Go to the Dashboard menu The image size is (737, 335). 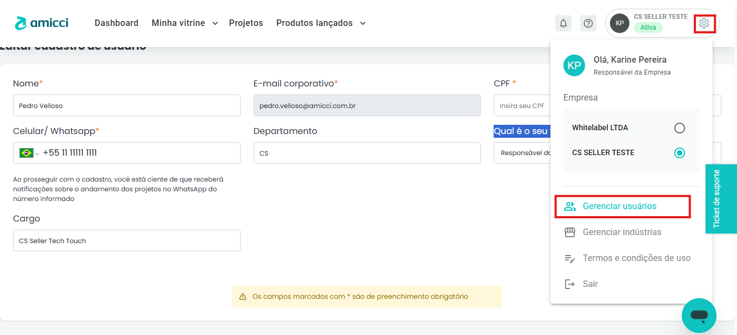(116, 23)
